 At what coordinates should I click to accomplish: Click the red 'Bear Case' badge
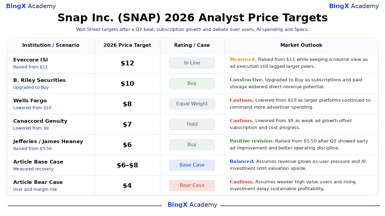[192, 185]
